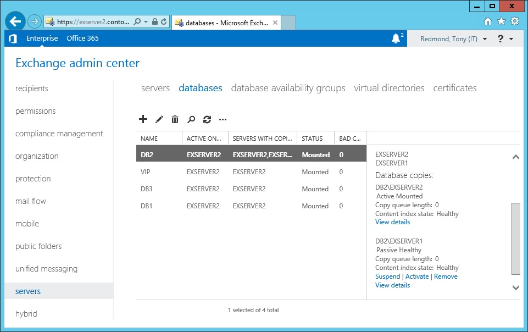Open the notifications bell icon
This screenshot has height=332, width=528.
point(396,38)
